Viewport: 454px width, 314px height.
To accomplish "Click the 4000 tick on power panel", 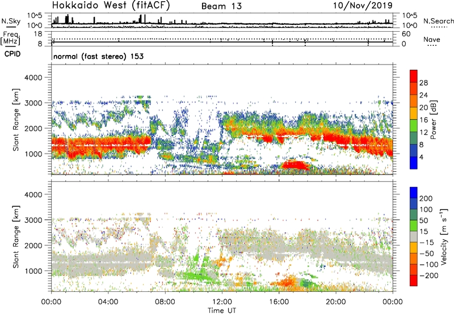I will tap(33, 78).
